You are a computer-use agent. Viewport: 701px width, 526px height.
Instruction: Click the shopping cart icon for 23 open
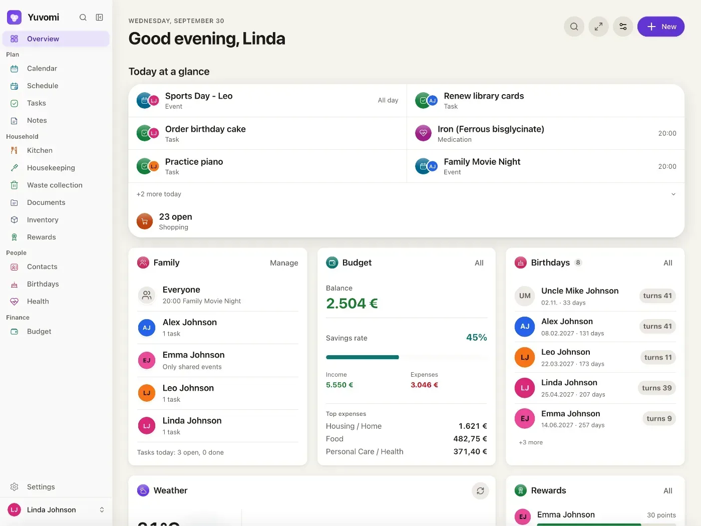(145, 221)
